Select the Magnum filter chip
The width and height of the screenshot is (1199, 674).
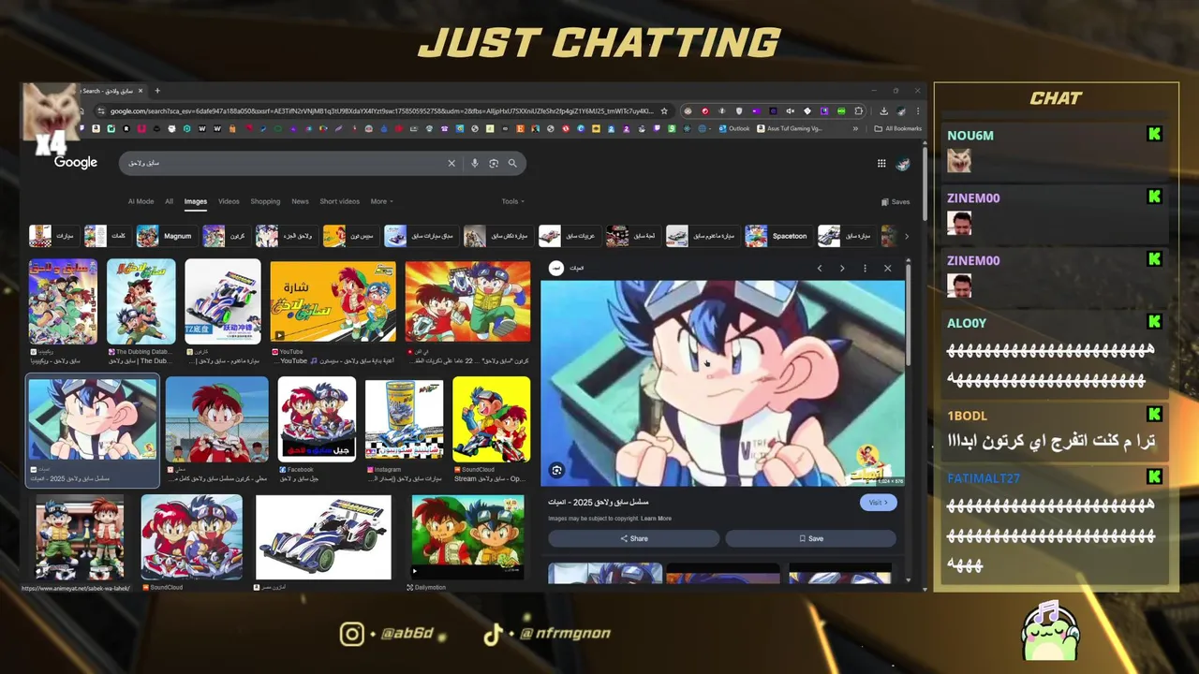(165, 236)
